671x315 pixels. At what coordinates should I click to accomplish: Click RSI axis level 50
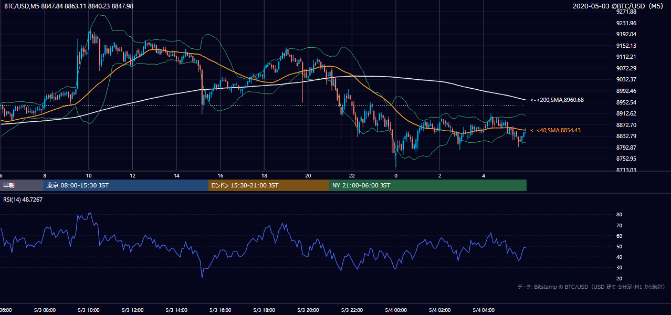(x=620, y=246)
